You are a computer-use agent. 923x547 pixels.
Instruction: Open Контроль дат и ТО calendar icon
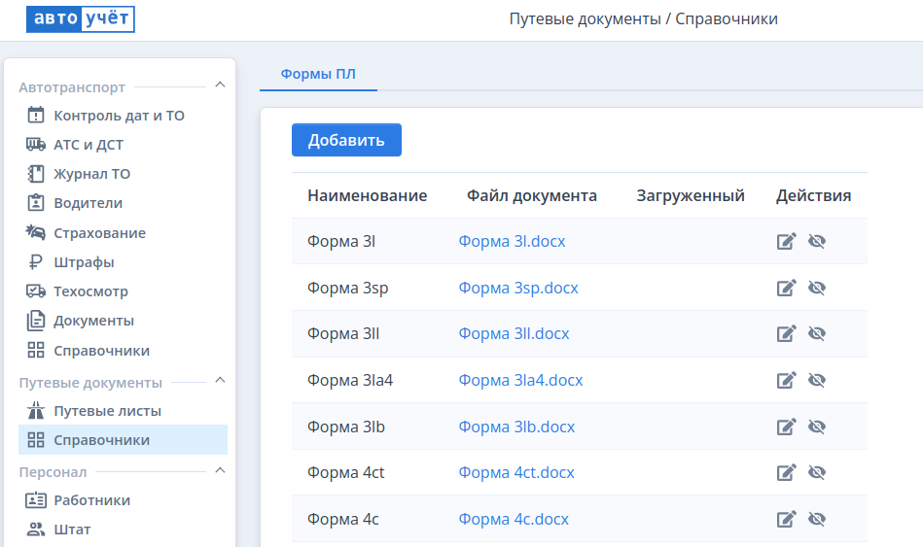36,115
